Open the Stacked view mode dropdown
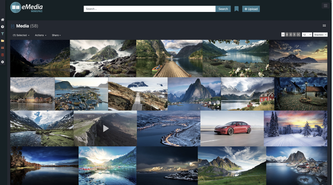Image resolution: width=333 pixels, height=185 pixels. (320, 35)
